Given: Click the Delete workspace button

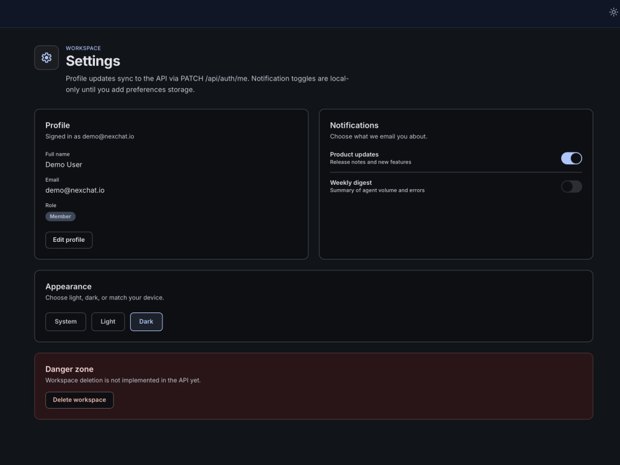Looking at the screenshot, I should 79,400.
